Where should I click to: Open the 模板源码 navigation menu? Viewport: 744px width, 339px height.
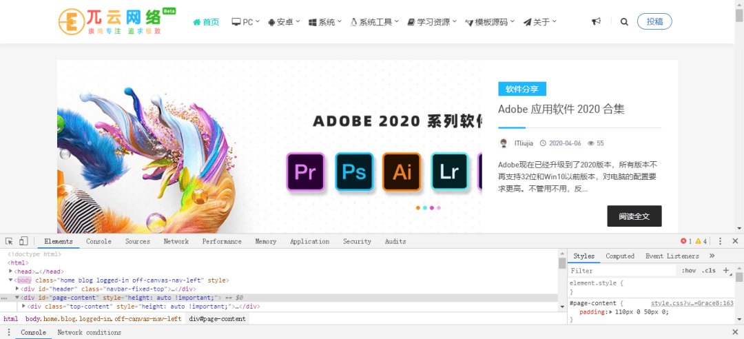point(490,22)
